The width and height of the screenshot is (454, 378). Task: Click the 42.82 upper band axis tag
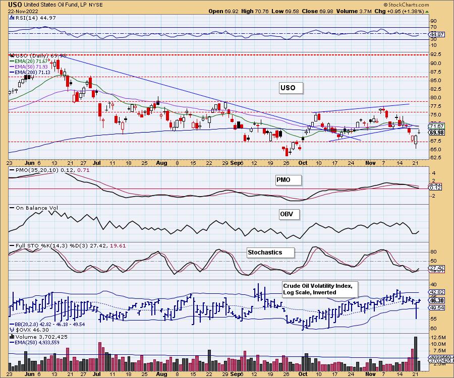pos(437,292)
